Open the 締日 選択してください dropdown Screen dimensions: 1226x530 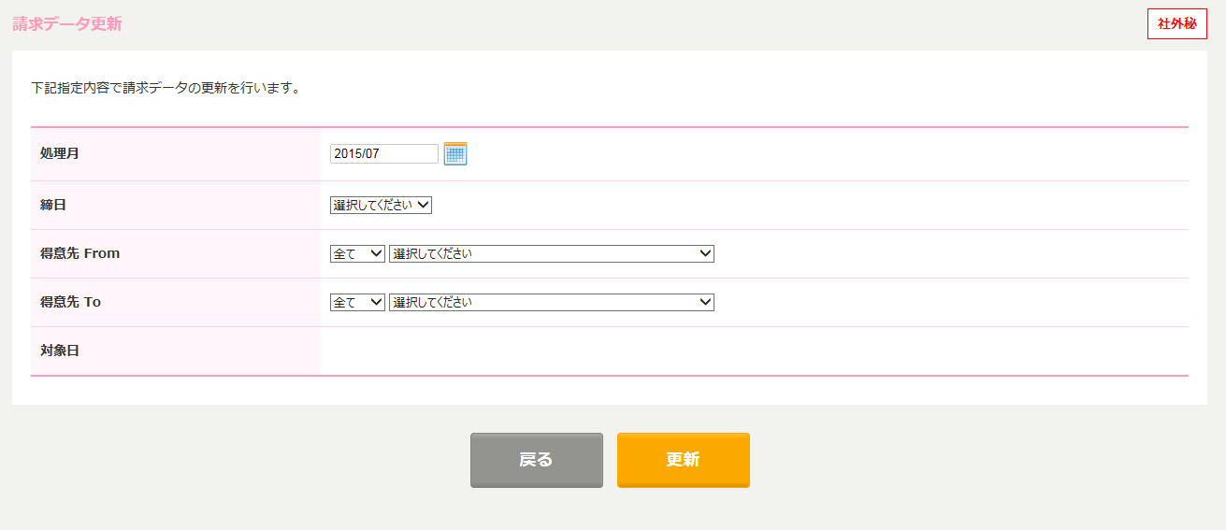[x=381, y=205]
